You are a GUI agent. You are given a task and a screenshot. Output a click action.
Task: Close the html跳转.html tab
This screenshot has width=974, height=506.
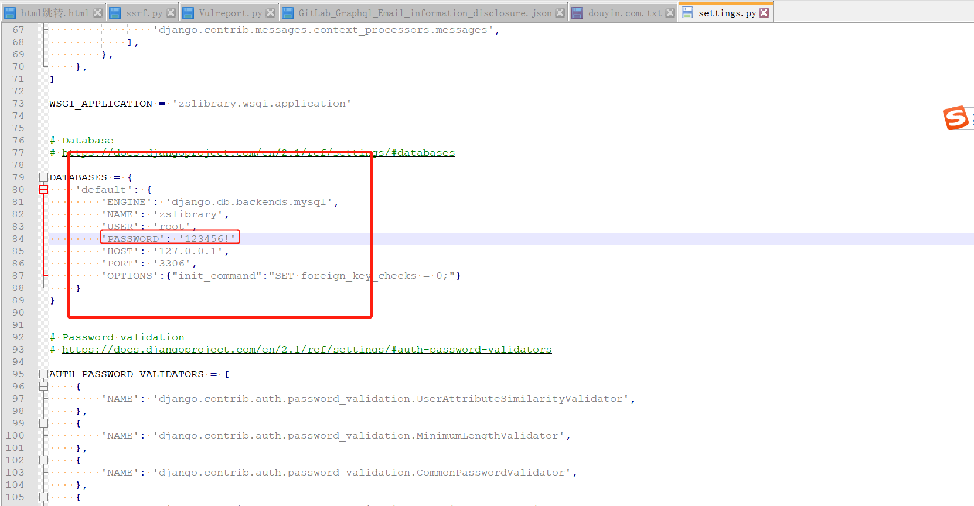(98, 13)
